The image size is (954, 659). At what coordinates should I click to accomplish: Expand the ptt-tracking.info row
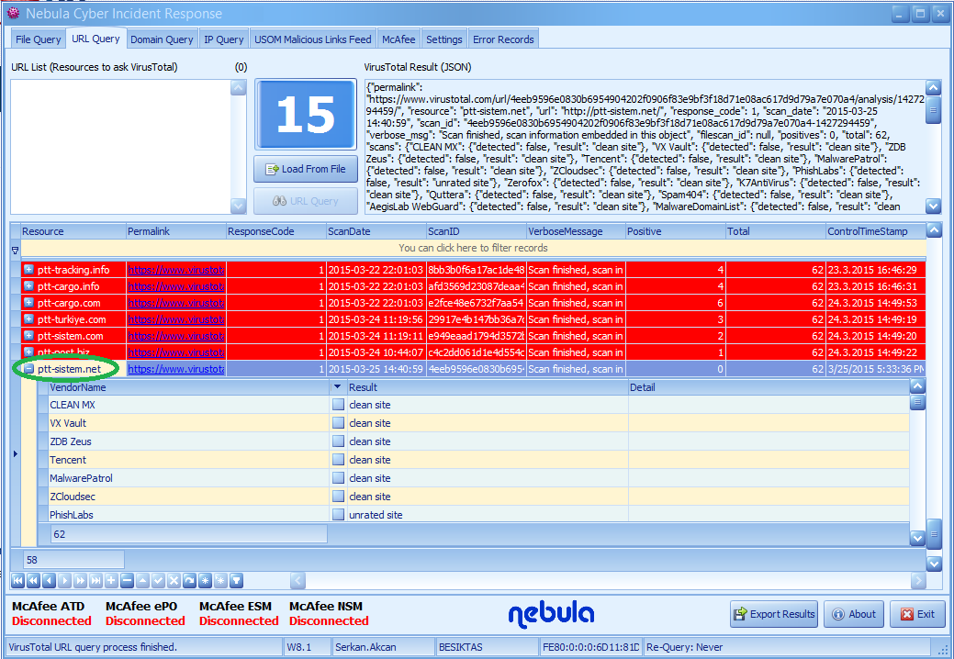[28, 269]
